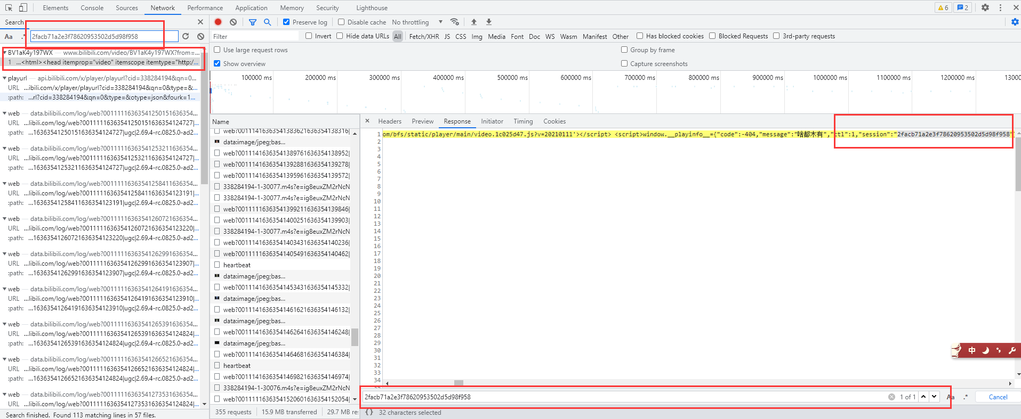Close the Search panel with its X
The height and width of the screenshot is (419, 1021).
[x=200, y=22]
